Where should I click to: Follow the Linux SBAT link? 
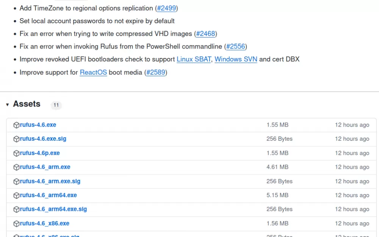(x=194, y=59)
